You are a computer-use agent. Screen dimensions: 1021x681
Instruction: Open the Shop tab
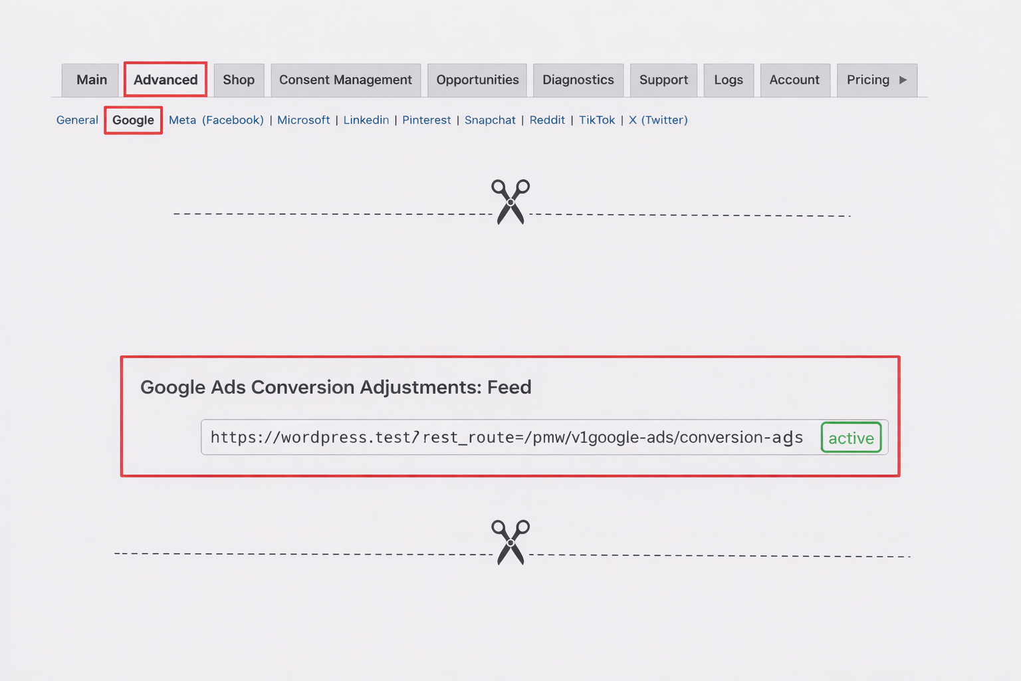pos(239,80)
